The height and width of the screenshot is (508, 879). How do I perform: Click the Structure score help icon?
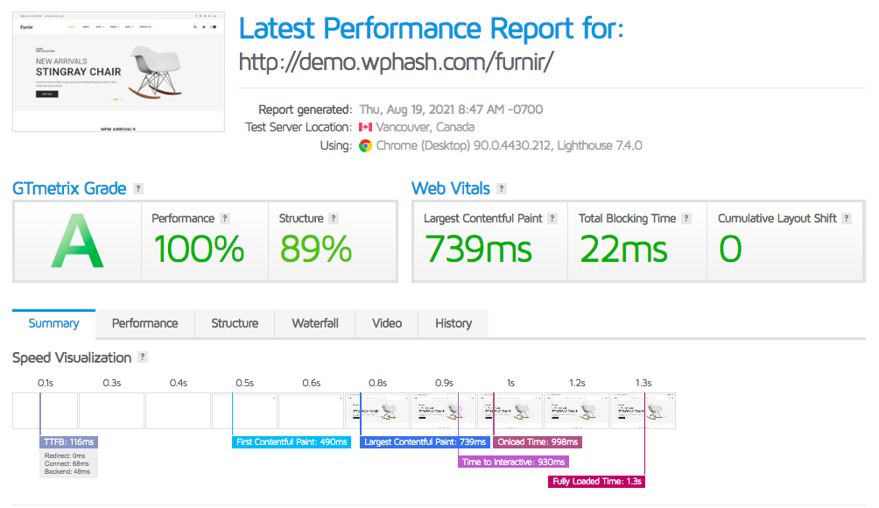[x=334, y=219]
